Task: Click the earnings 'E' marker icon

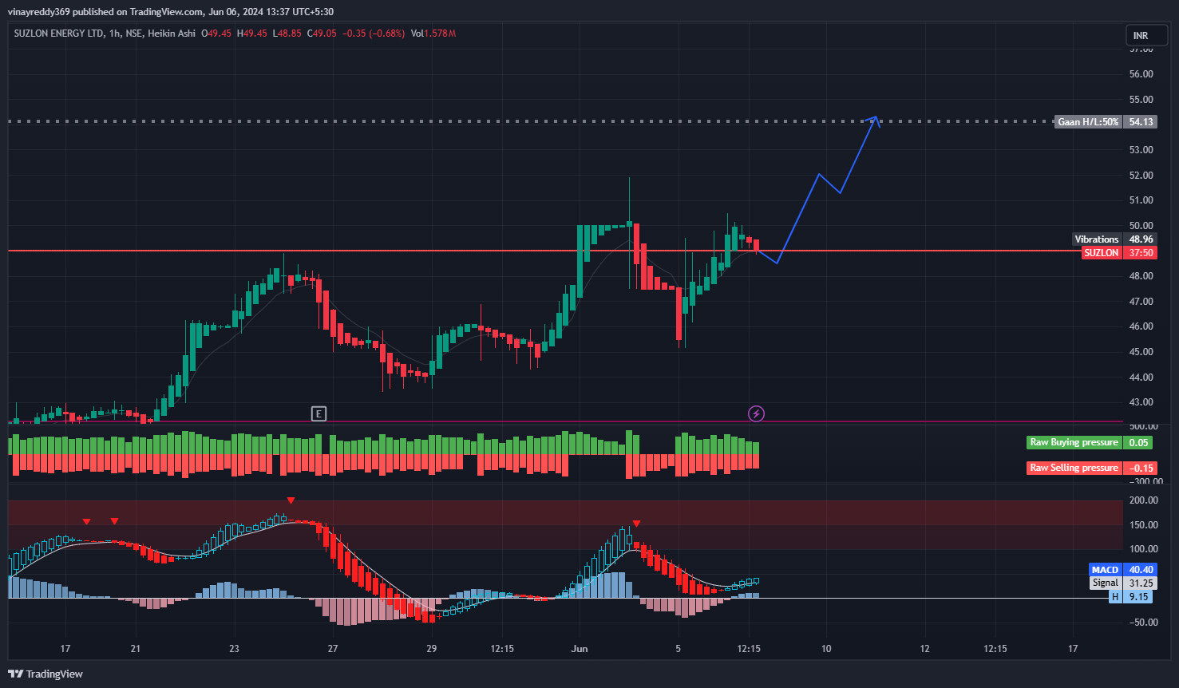Action: [x=318, y=413]
